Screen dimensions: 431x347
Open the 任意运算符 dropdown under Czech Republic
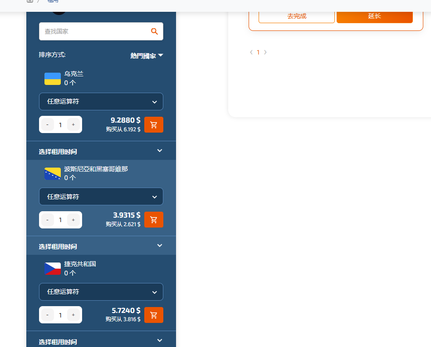[x=101, y=292]
